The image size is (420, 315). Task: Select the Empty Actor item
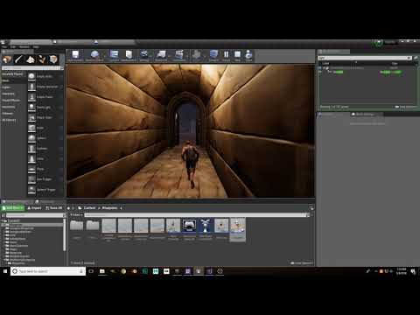click(x=45, y=76)
